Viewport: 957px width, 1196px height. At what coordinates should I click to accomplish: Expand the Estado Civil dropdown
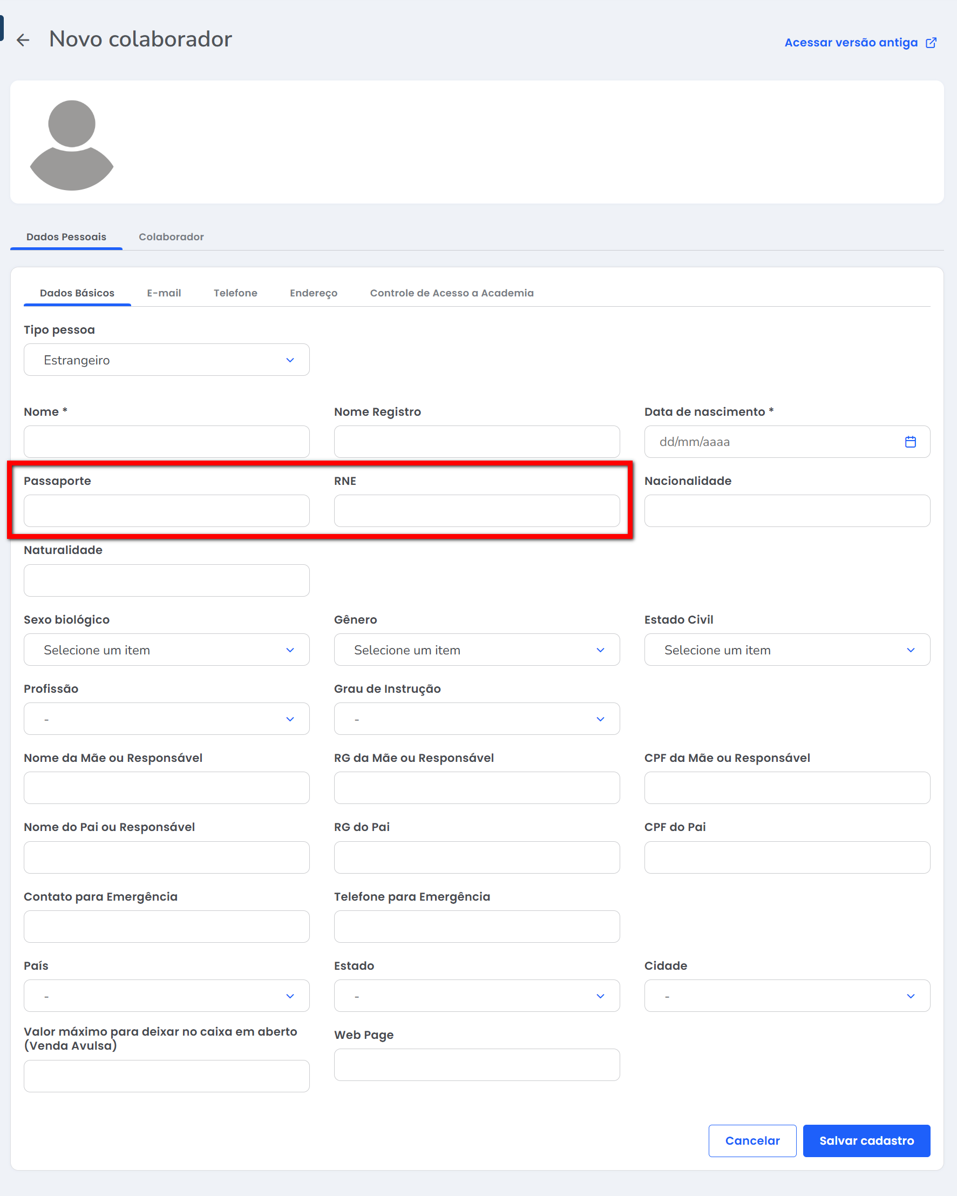(x=787, y=650)
